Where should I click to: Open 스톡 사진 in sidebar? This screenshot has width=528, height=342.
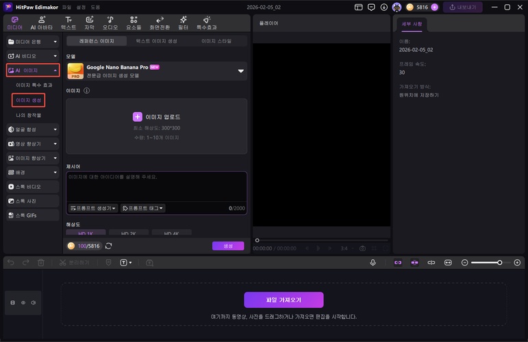pyautogui.click(x=33, y=201)
